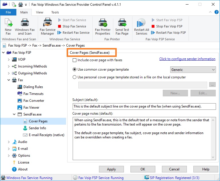Open the Generic template dropdown
The width and height of the screenshot is (220, 181).
click(193, 70)
